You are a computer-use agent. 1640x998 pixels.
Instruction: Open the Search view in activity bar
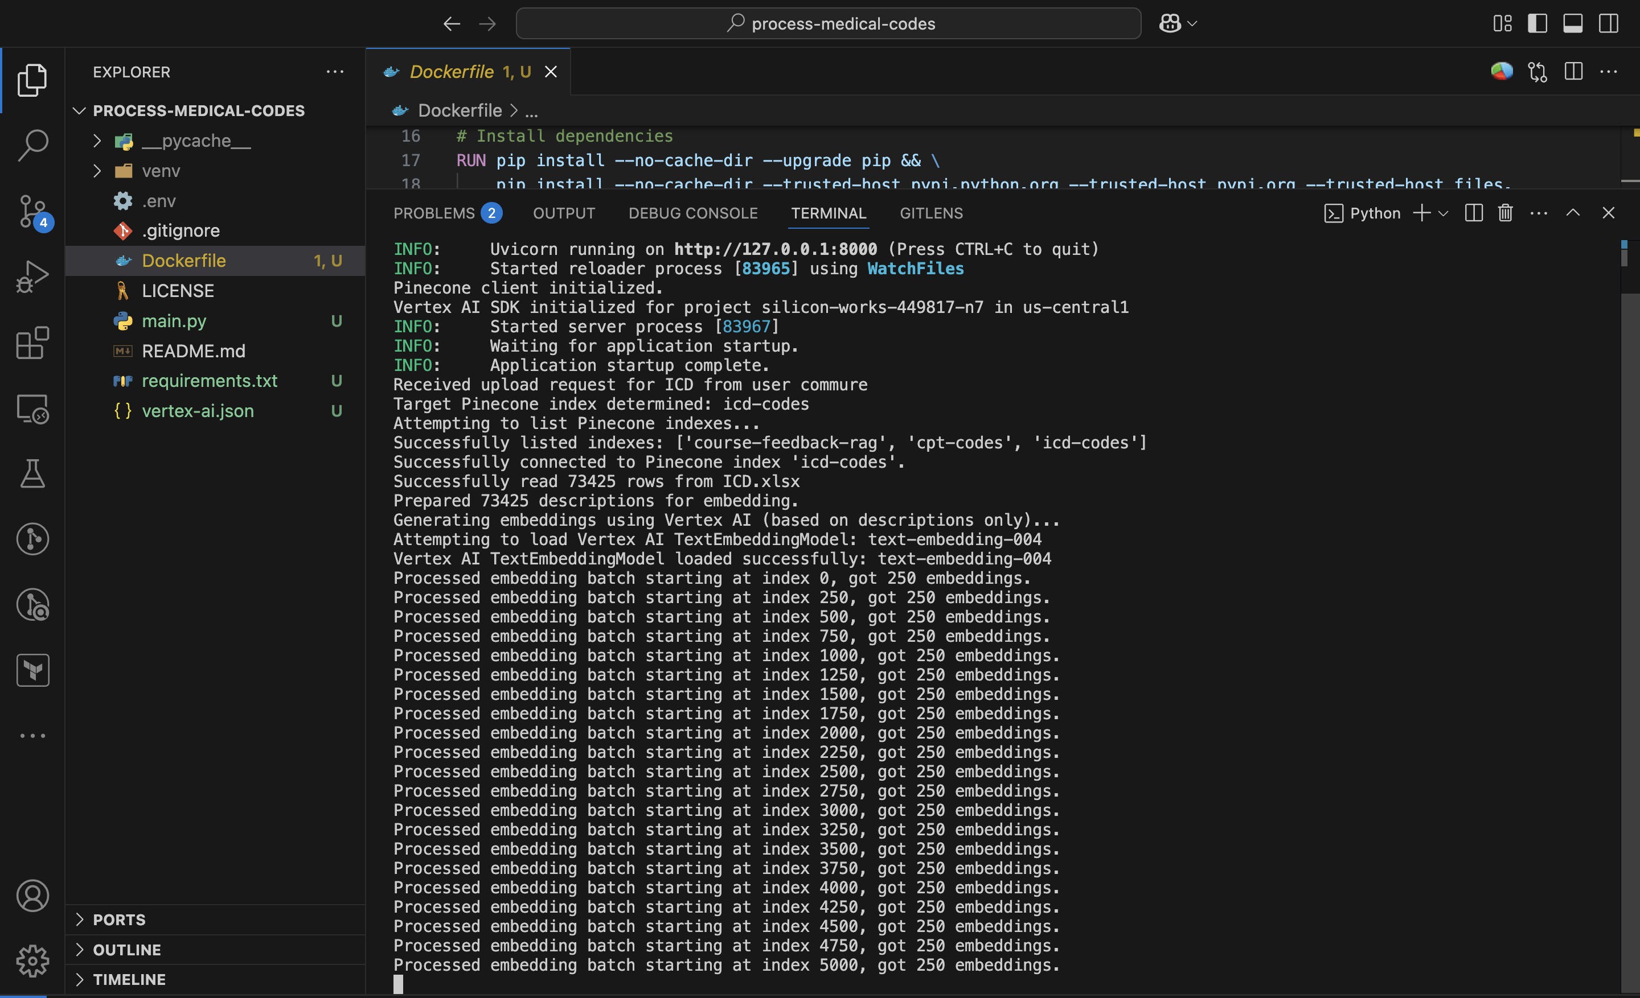[32, 145]
